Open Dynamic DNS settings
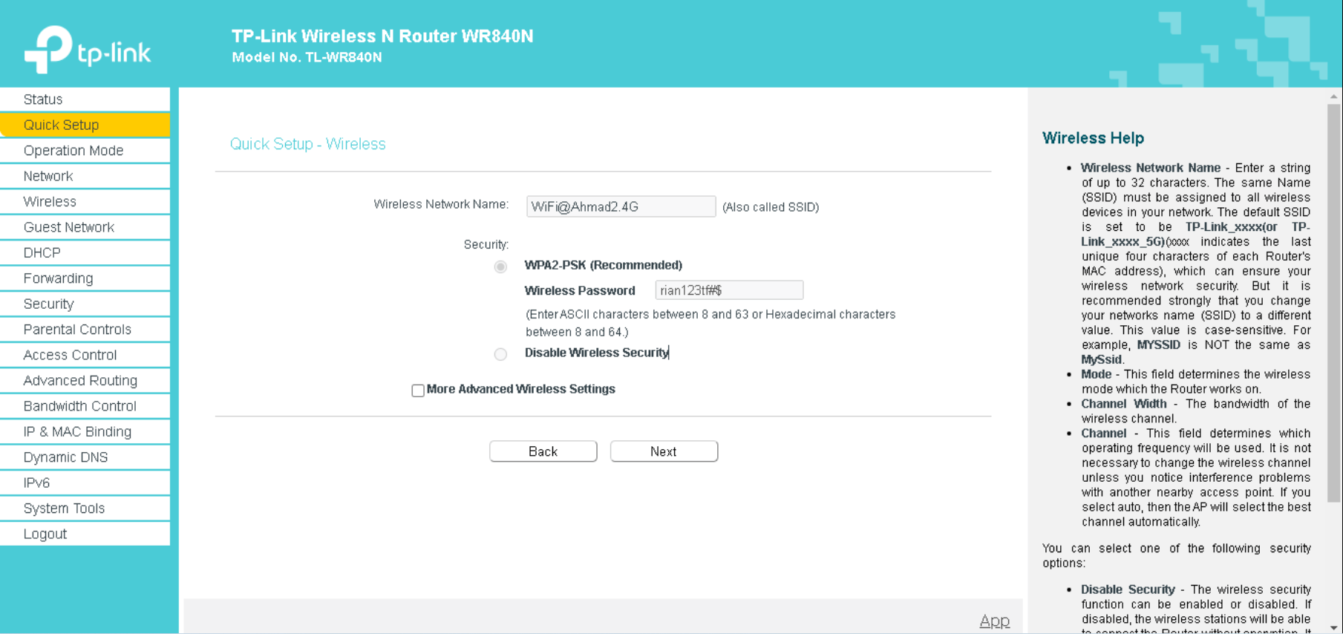The image size is (1343, 634). 85,457
